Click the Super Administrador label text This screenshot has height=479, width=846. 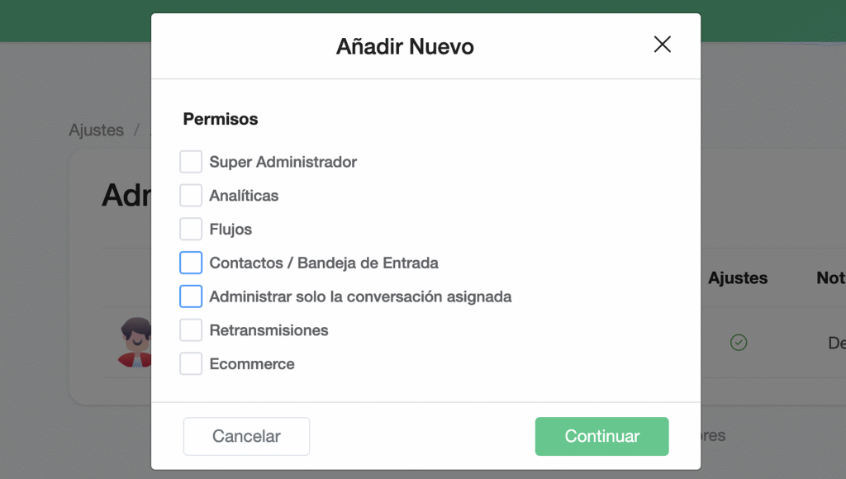(283, 162)
